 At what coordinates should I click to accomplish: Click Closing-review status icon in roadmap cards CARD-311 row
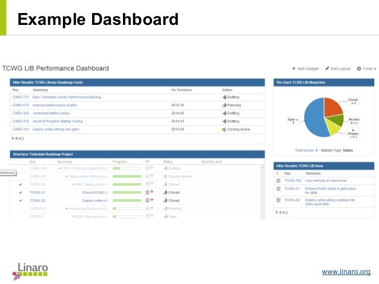point(224,129)
